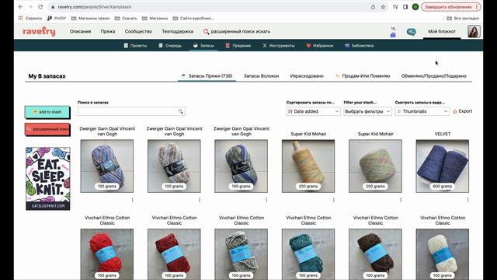Open the Date added sort dropdown

pos(313,111)
